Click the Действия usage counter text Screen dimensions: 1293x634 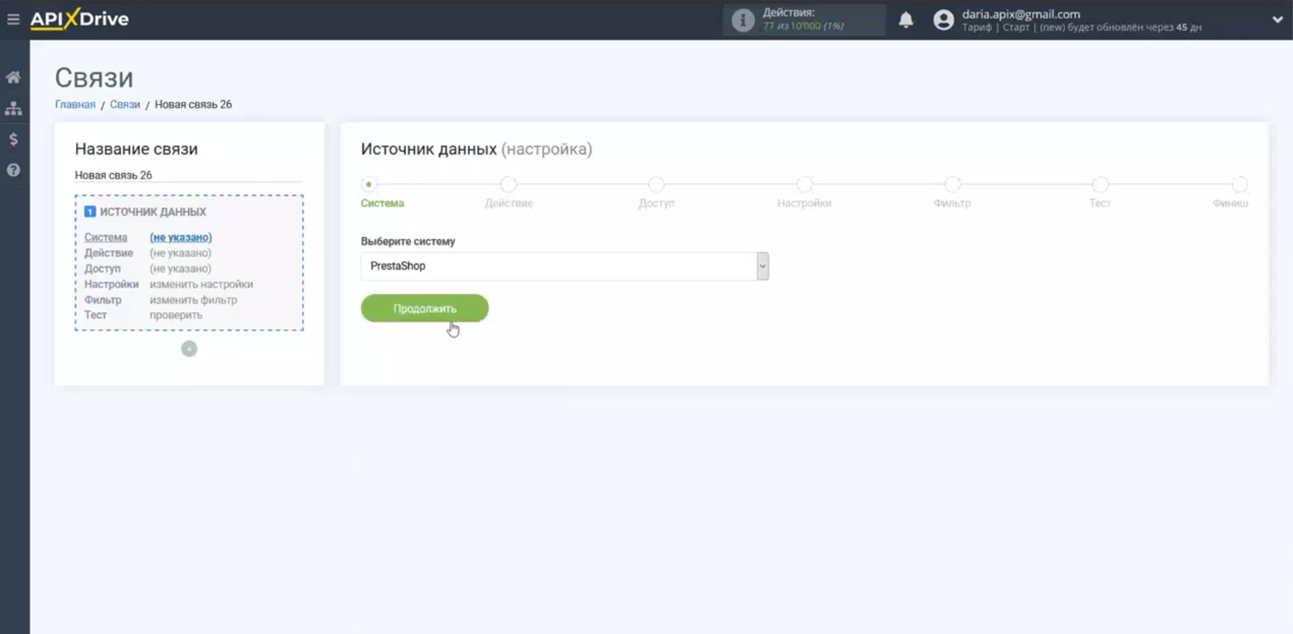[803, 19]
